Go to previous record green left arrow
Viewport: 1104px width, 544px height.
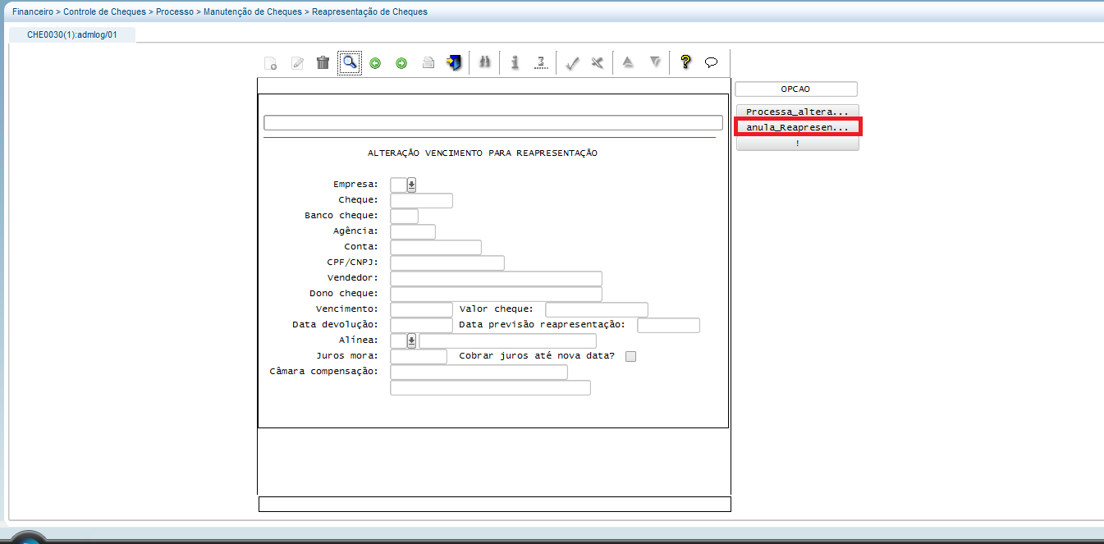point(375,63)
